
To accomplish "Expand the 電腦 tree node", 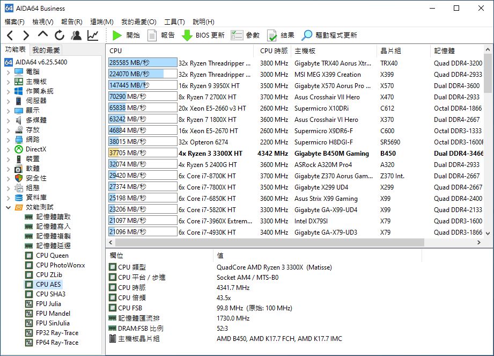I will click(9, 72).
